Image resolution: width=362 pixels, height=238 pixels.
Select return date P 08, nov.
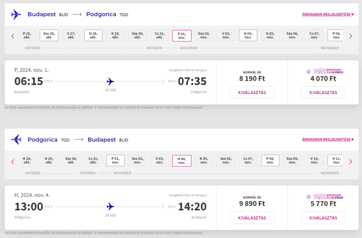coord(270,161)
